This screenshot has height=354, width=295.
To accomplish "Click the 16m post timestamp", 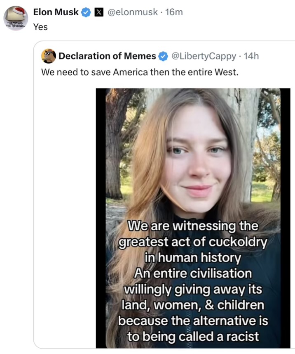I will 174,12.
